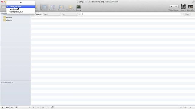The width and height of the screenshot is (195, 109).
Task: Choose solar_system database from dropdown
Action: [21, 7]
